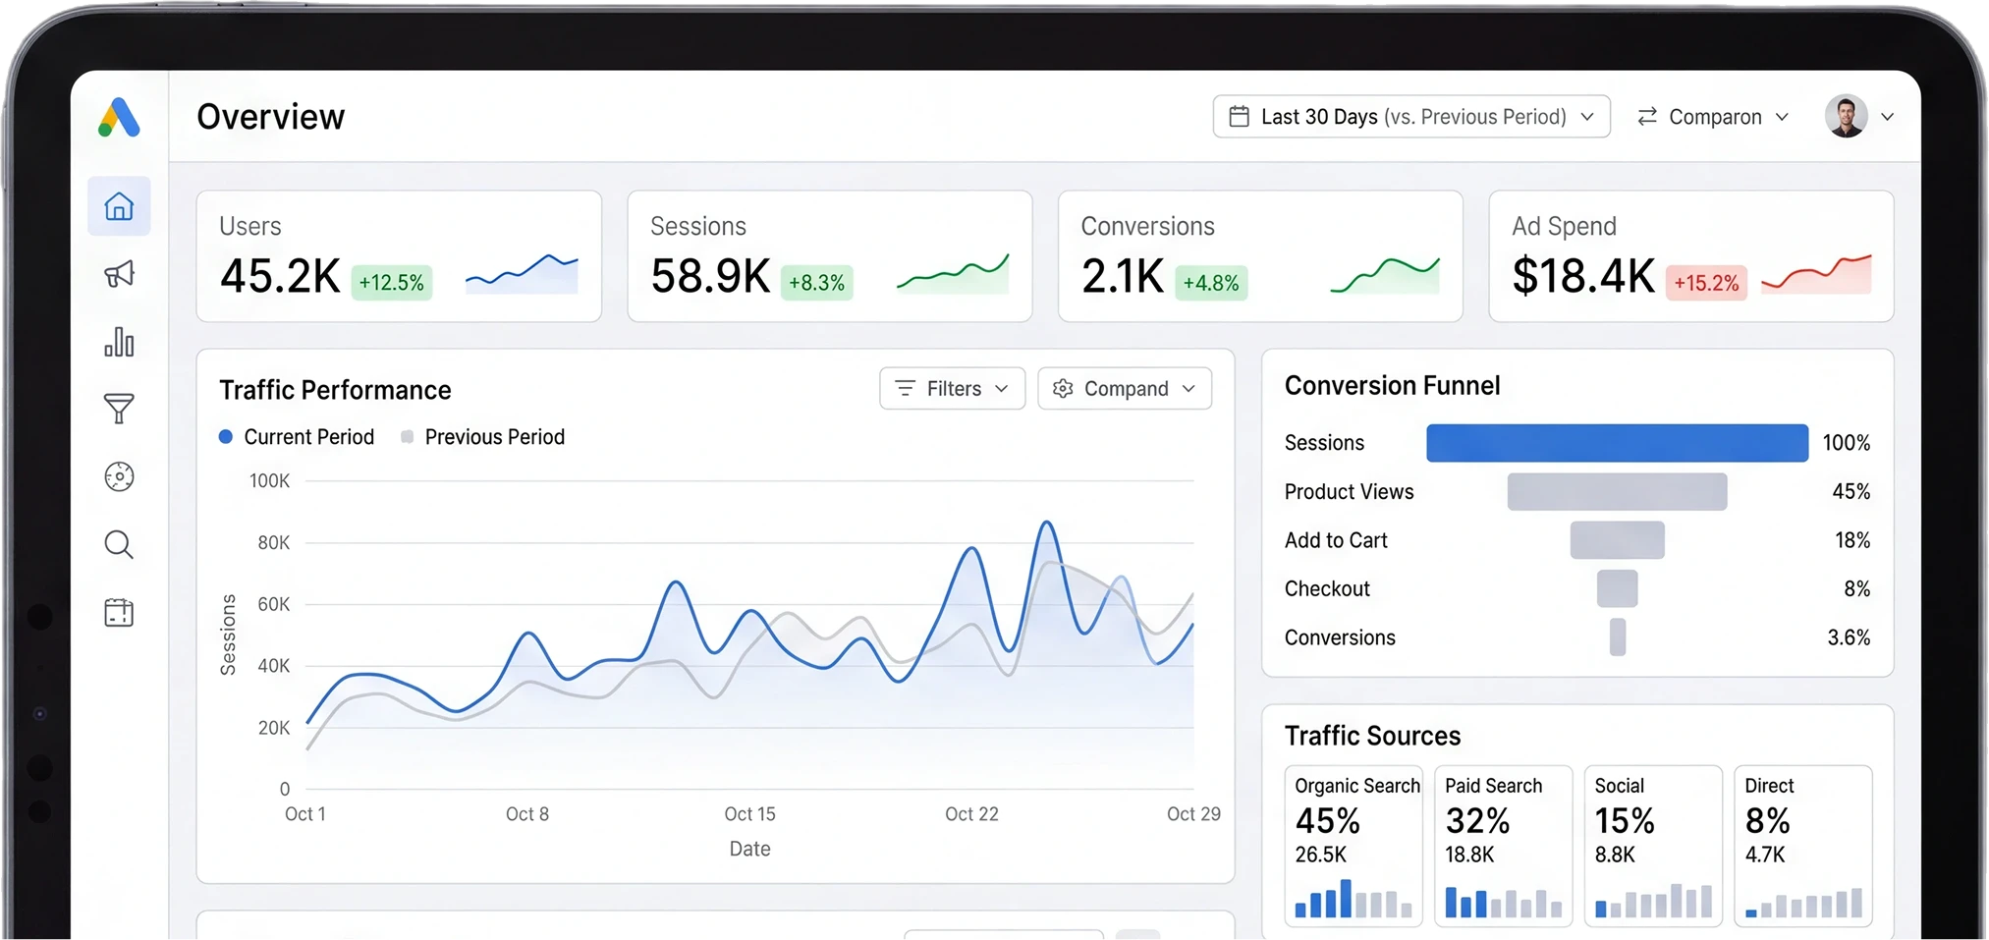Select the Organic Search traffic source card
Viewport: 1989px width, 940px height.
(1354, 846)
